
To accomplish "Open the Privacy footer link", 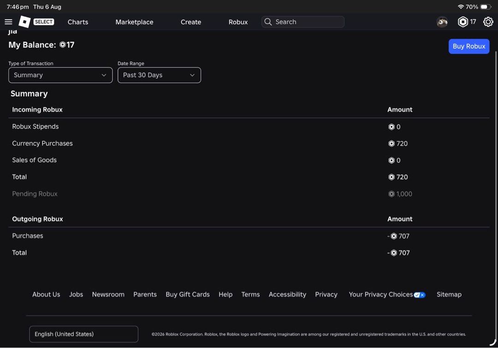I will pos(326,295).
